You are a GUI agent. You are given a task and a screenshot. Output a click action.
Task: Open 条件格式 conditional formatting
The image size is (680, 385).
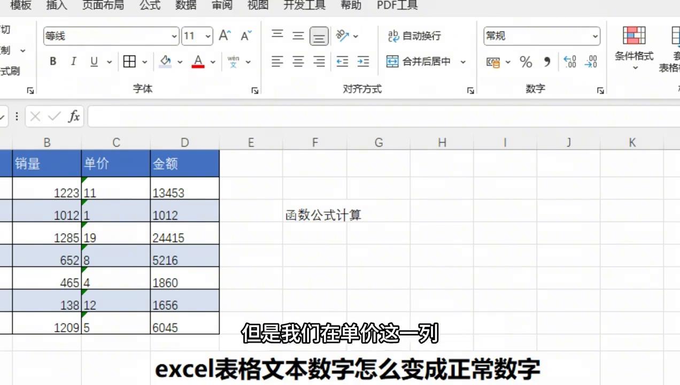click(635, 49)
